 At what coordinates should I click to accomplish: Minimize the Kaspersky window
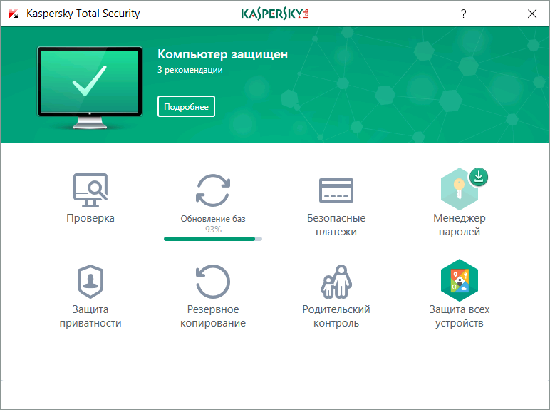coord(498,14)
